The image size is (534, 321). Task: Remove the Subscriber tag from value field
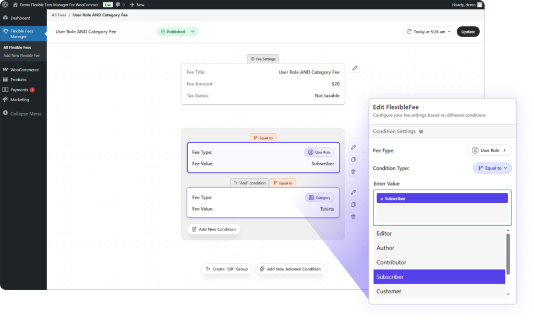[x=382, y=199]
